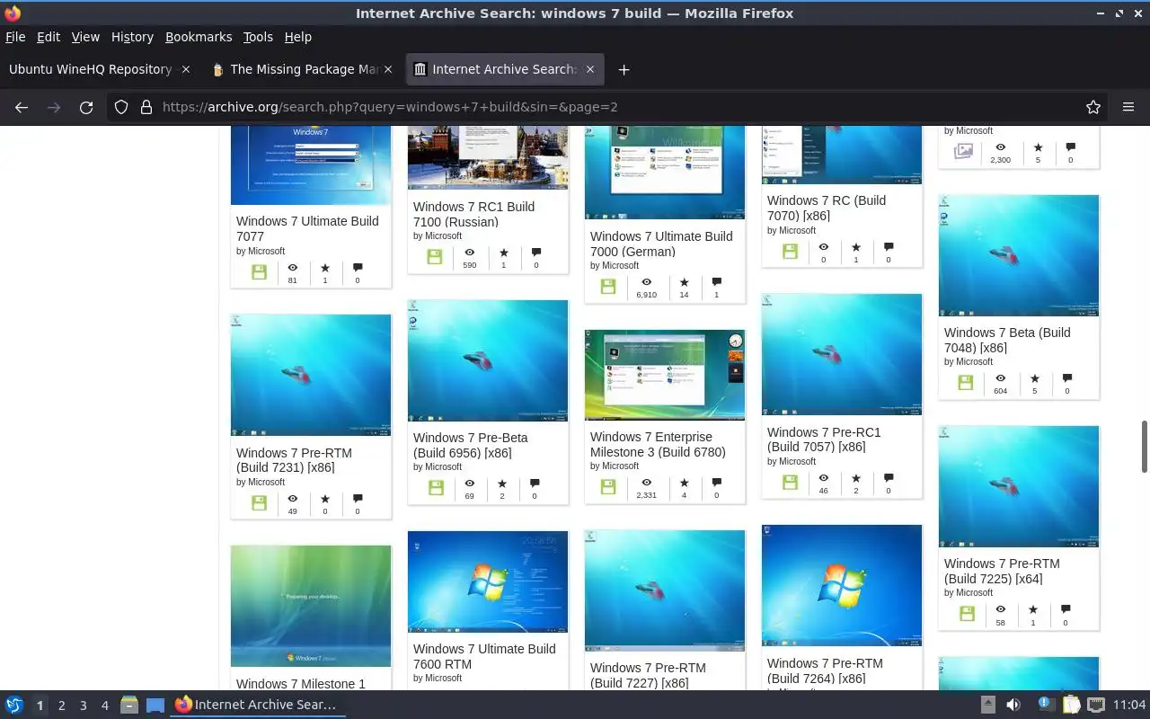The height and width of the screenshot is (719, 1150).
Task: Open Windows 7 Pre-Beta (Build 6956) [x86] link
Action: pyautogui.click(x=470, y=445)
